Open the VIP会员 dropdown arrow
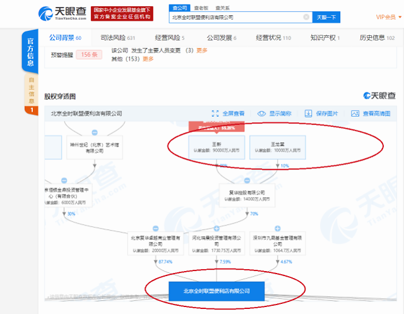 click(400, 17)
